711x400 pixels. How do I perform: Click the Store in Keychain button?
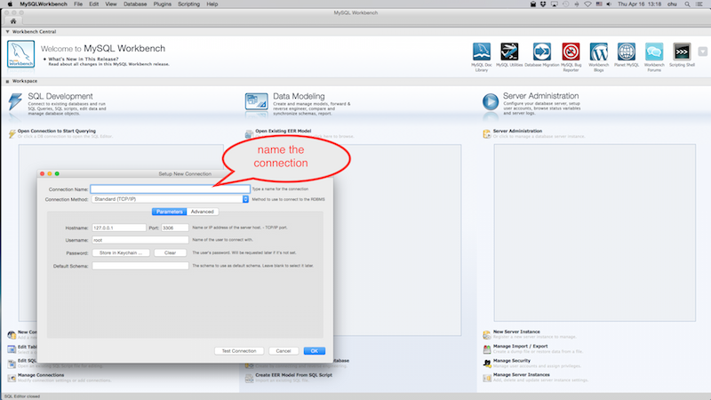(120, 252)
